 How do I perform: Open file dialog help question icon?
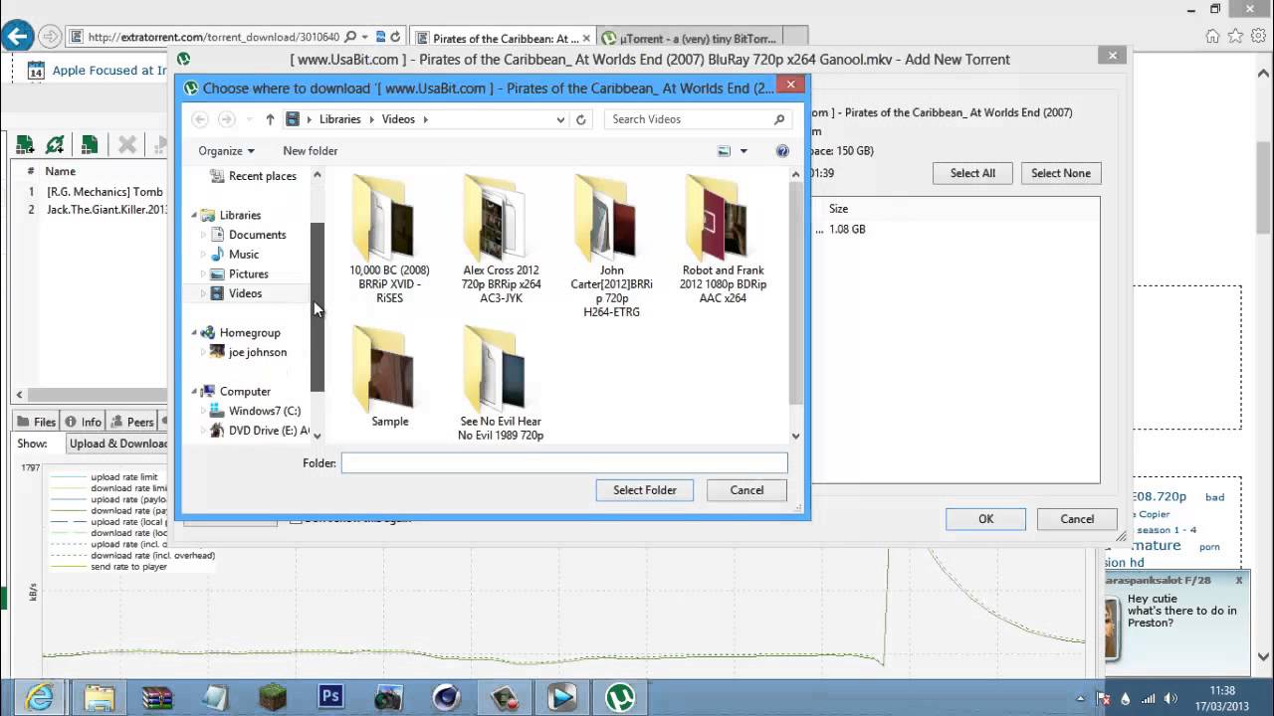pyautogui.click(x=782, y=151)
